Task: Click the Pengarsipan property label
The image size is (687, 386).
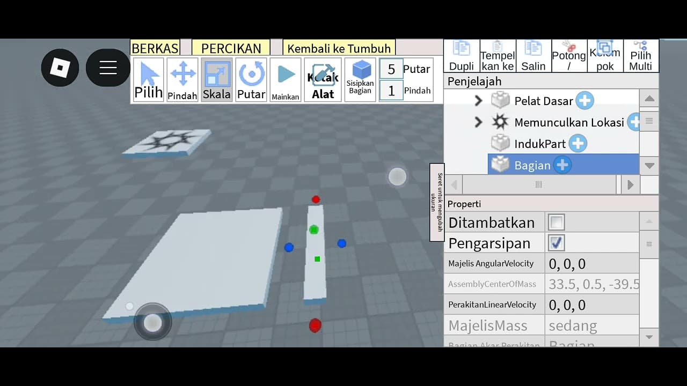Action: point(489,243)
